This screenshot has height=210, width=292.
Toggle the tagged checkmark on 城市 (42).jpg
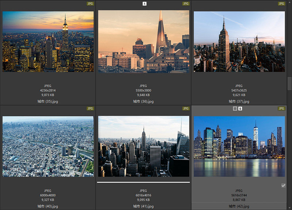coord(283,186)
